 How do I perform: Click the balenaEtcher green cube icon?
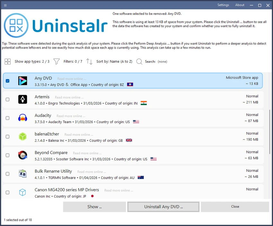pos(22,137)
